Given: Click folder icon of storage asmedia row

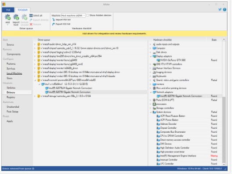Looking at the screenshot, I should tap(39, 96).
